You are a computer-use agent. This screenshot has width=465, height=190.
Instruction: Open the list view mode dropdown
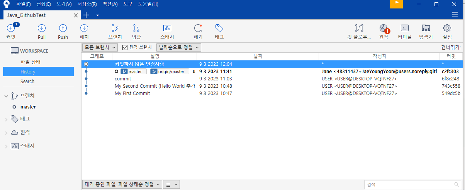(x=171, y=185)
